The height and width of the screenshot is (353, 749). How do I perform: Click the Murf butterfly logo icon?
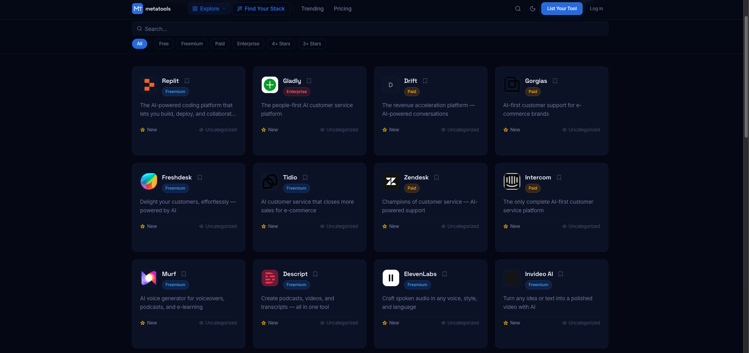click(149, 278)
